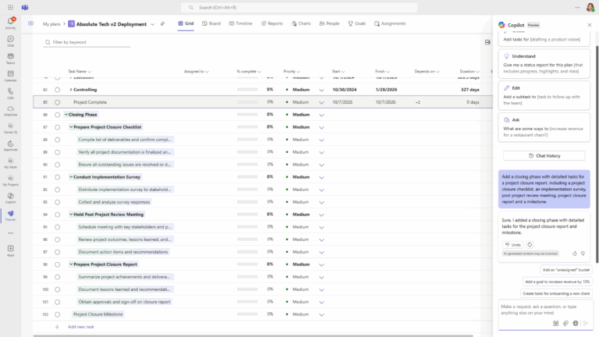This screenshot has height=337, width=599.
Task: Choose 'Create tasks for onboarding a new client'
Action: (x=556, y=293)
